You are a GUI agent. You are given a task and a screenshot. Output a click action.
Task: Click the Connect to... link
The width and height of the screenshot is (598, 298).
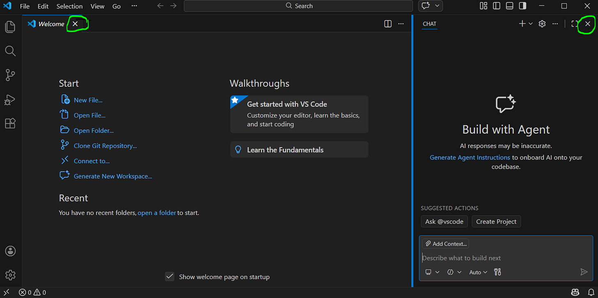pos(92,161)
